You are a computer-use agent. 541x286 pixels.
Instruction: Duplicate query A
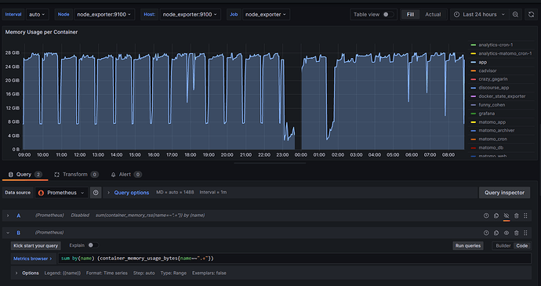[x=496, y=215]
